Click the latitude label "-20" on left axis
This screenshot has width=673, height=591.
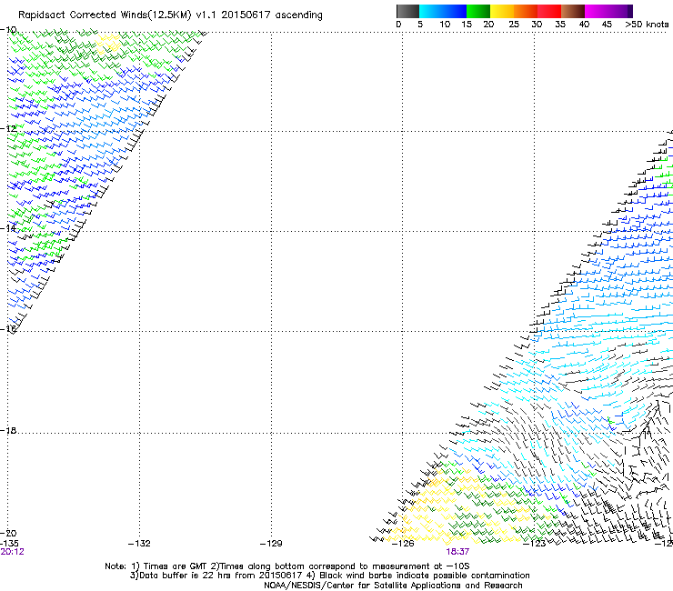pos(8,533)
